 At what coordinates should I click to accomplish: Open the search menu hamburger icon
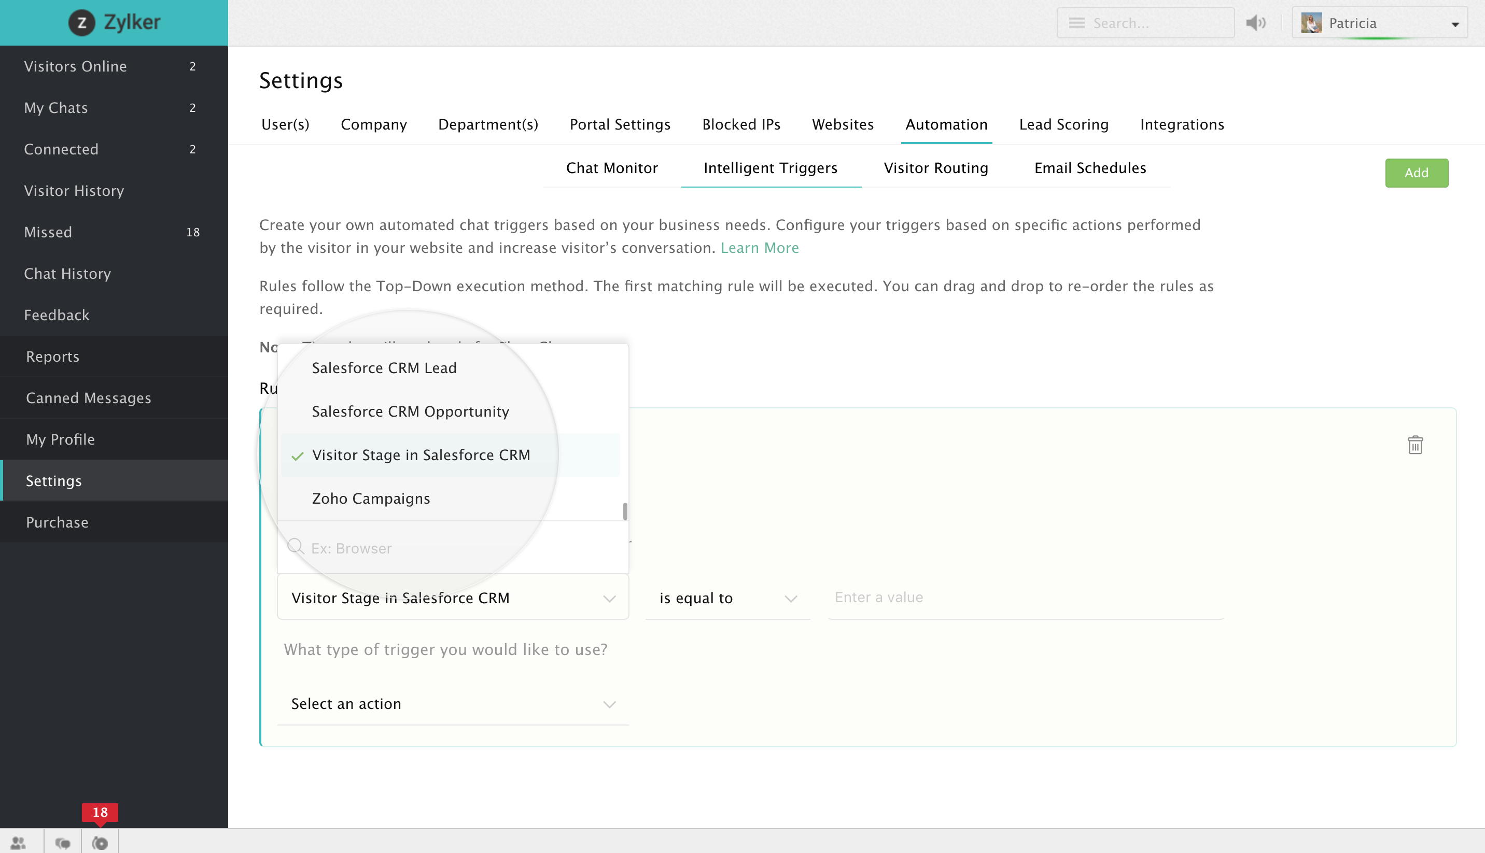1076,23
